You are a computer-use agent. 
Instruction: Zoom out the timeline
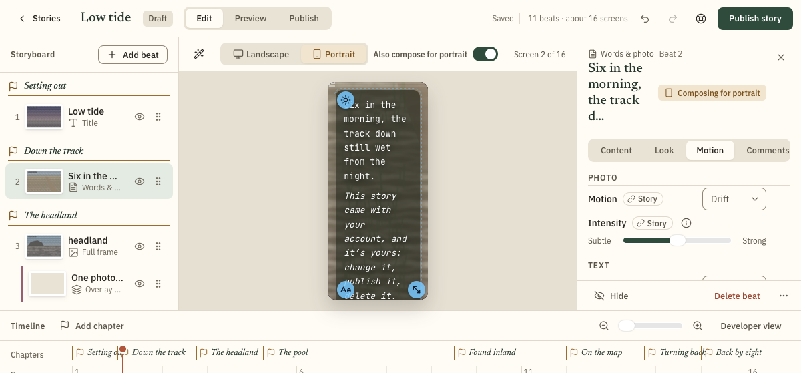coord(604,326)
